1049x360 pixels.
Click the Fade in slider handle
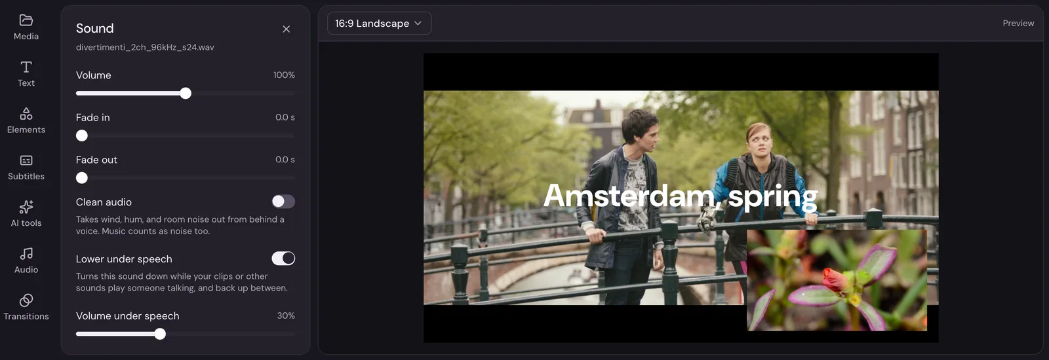(x=82, y=135)
